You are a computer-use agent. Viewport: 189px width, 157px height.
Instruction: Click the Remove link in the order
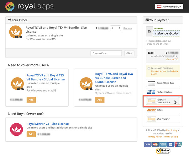click(128, 28)
